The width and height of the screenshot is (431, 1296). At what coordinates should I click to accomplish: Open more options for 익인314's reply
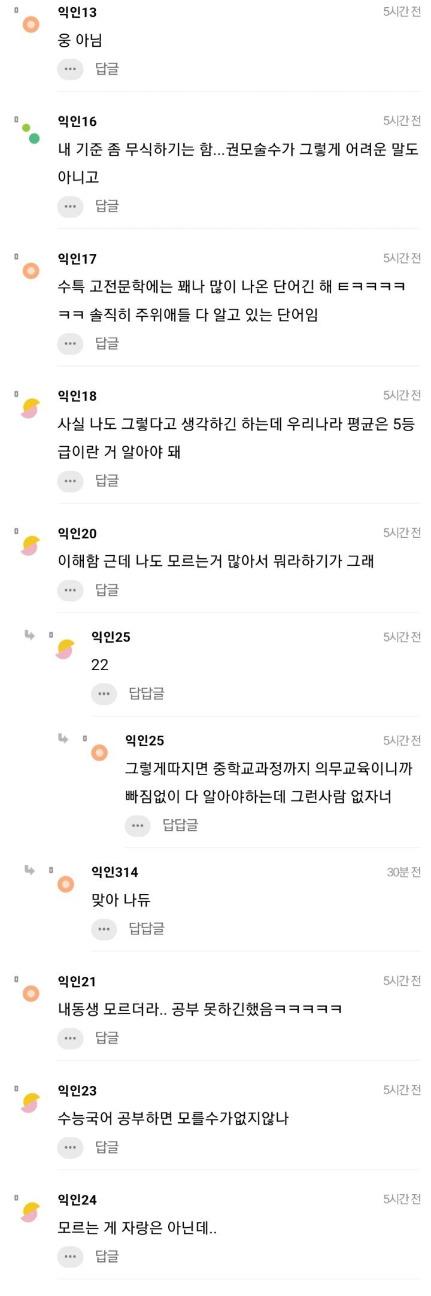[x=104, y=929]
